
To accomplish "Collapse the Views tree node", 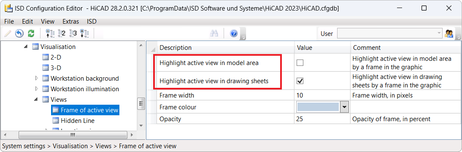I will (36, 100).
